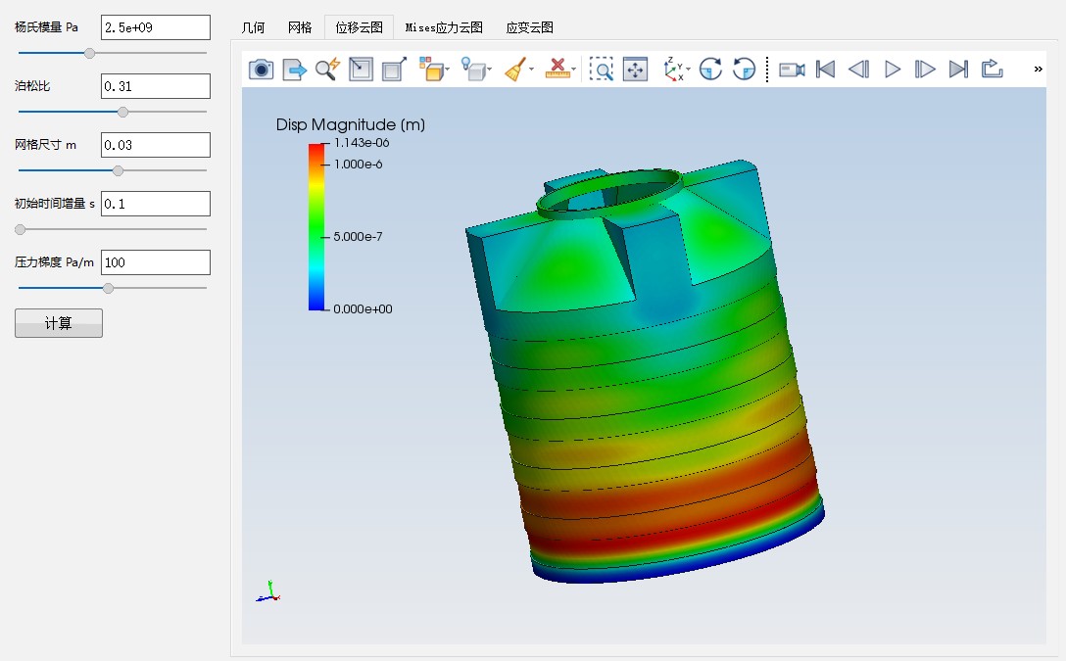Step to previous frame
Screen dimensions: 1066x661
pos(858,70)
